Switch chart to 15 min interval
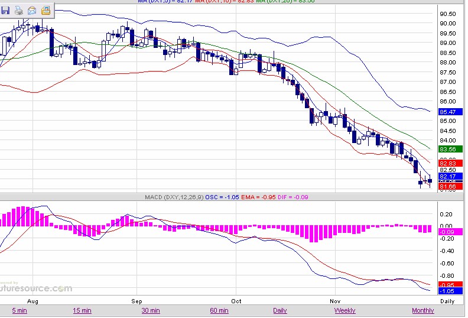The height and width of the screenshot is (318, 468). tap(82, 310)
